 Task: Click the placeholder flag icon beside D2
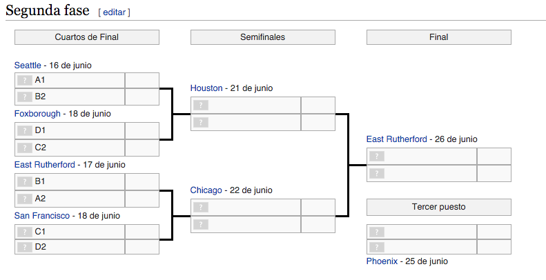click(25, 247)
